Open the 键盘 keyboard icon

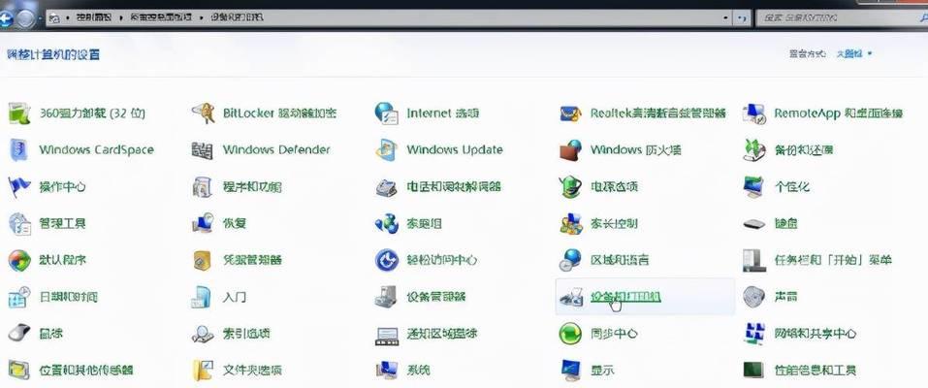(754, 224)
